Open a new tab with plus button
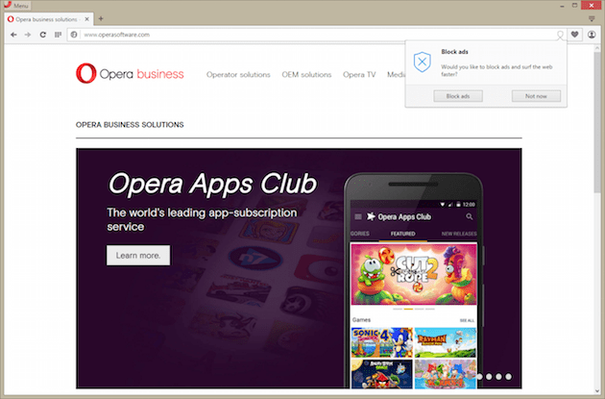Image resolution: width=605 pixels, height=399 pixels. coord(101,18)
